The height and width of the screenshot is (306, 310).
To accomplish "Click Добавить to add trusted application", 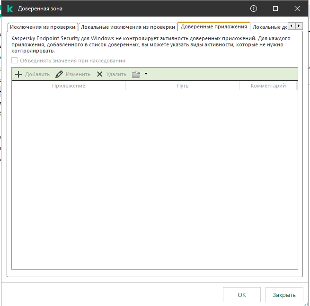I will pyautogui.click(x=33, y=74).
